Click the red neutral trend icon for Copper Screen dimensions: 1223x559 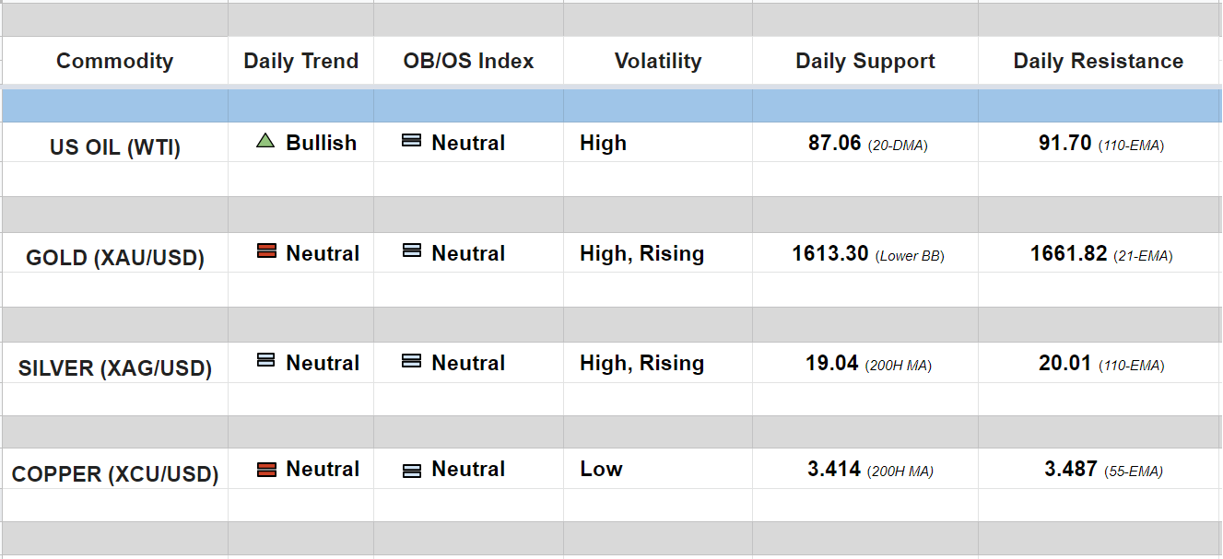coord(266,469)
